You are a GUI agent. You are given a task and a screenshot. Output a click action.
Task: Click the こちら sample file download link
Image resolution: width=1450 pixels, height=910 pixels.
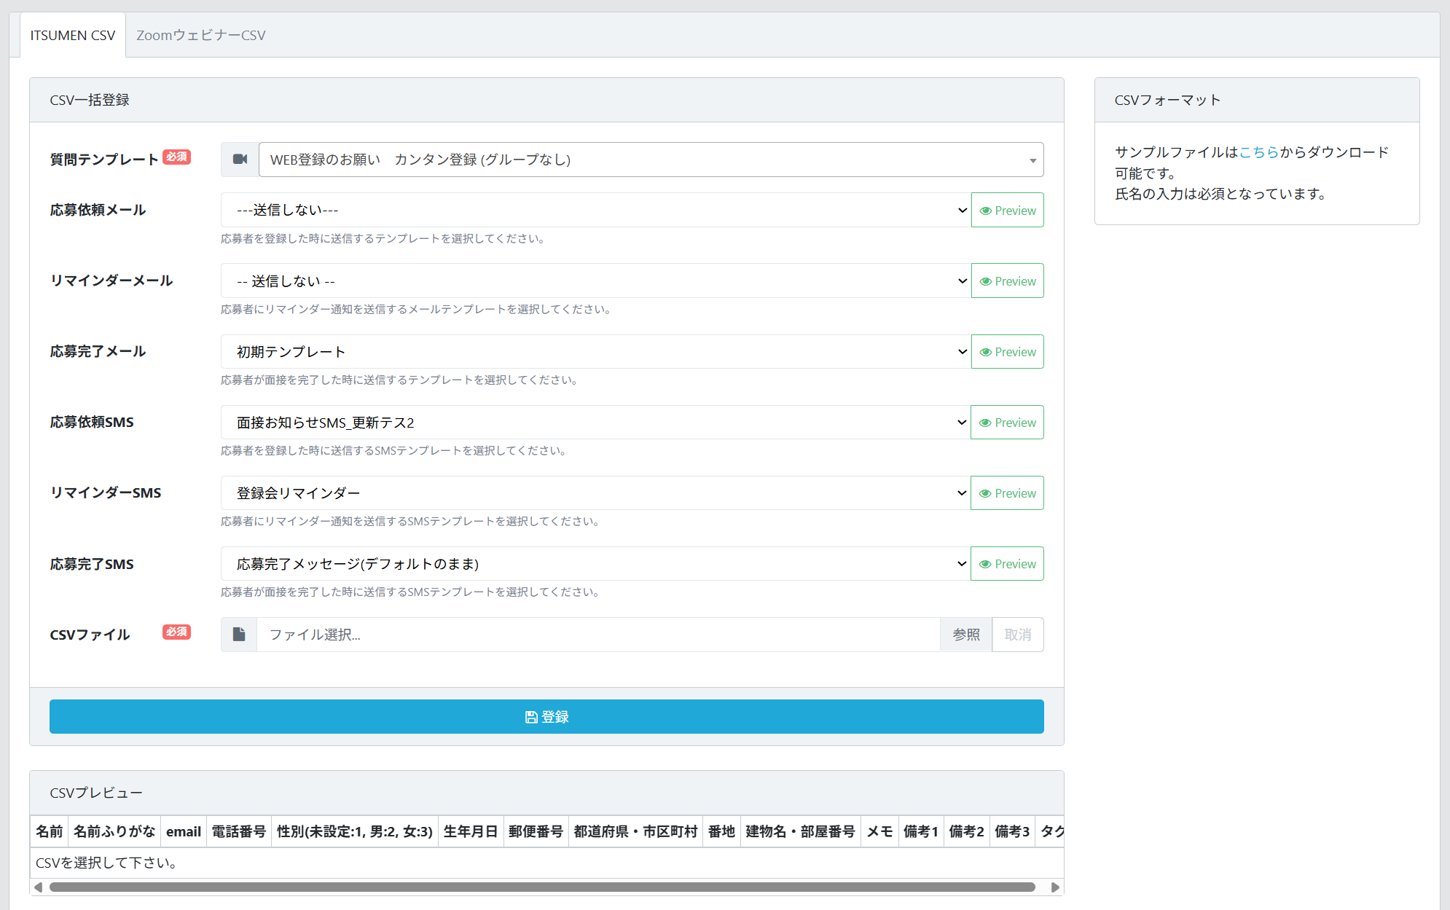(1258, 152)
